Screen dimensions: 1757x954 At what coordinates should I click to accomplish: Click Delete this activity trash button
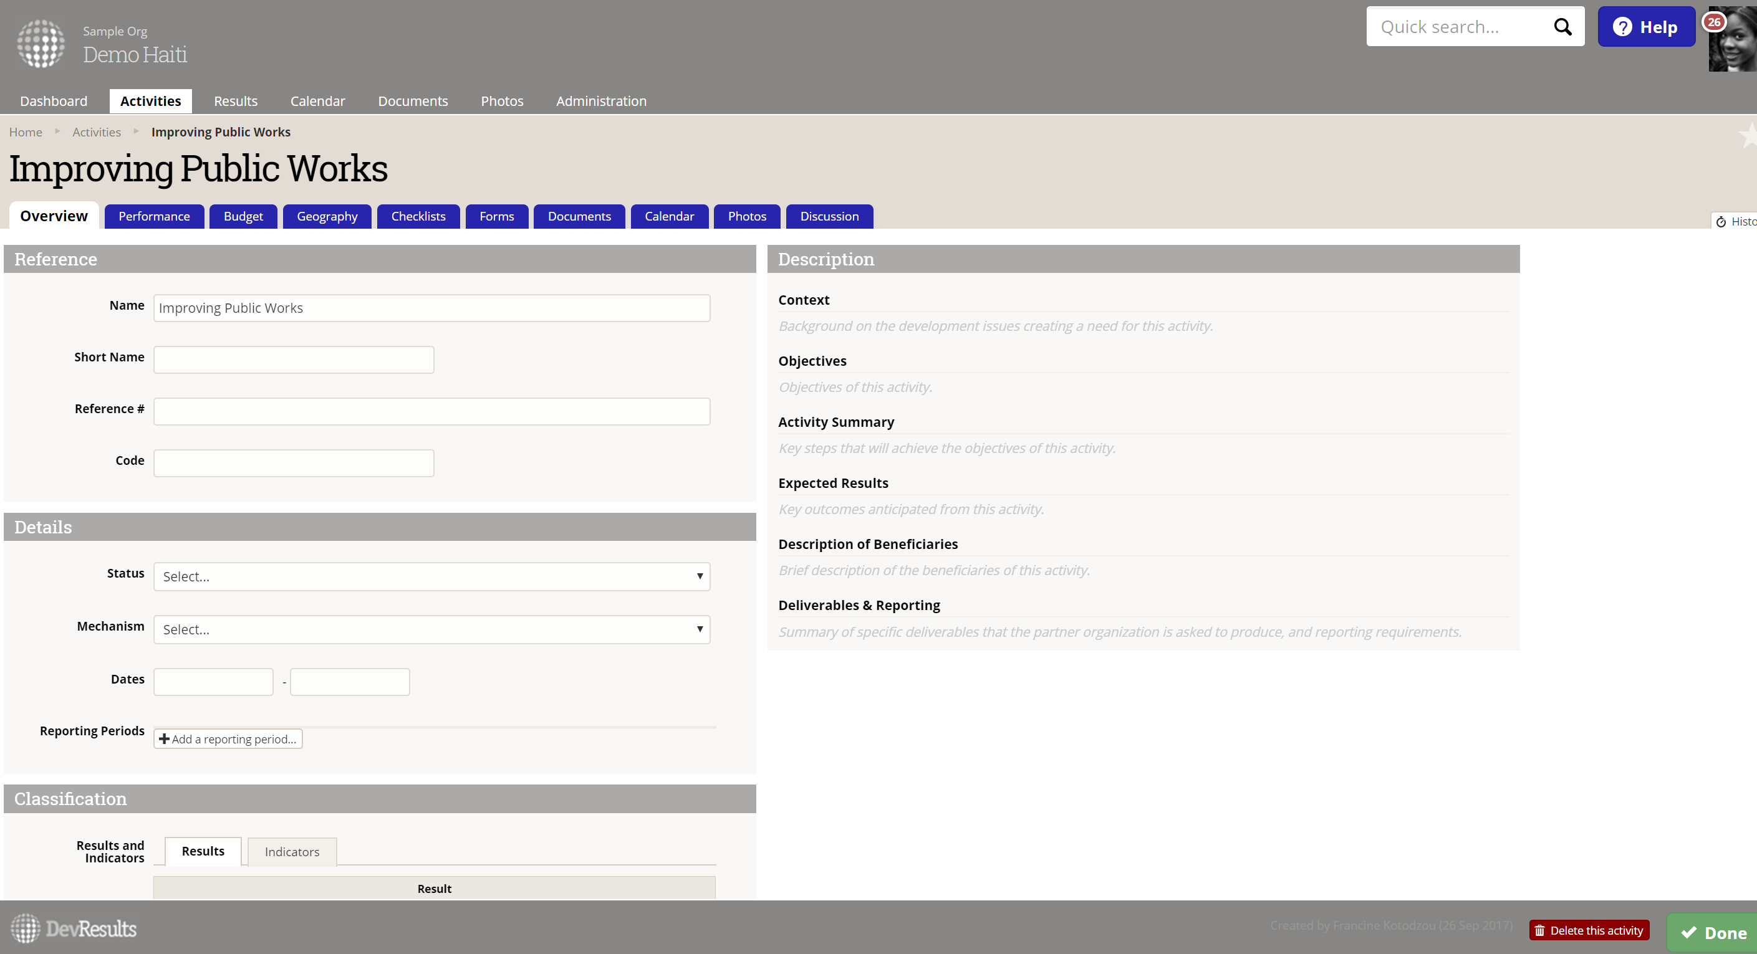click(x=1589, y=930)
